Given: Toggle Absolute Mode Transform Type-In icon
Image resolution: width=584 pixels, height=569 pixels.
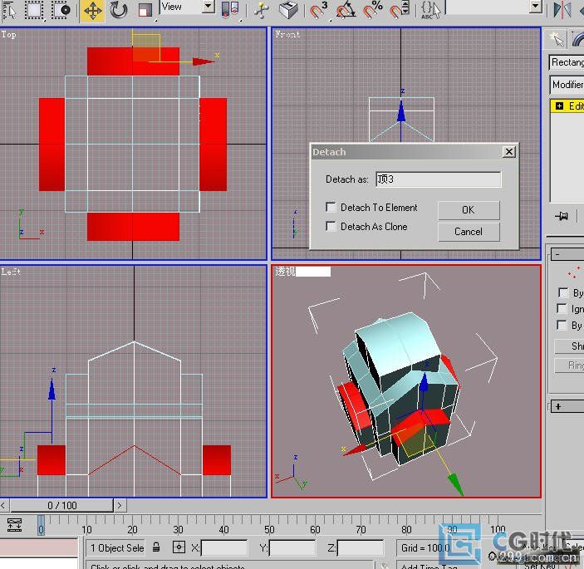Looking at the screenshot, I should point(179,547).
